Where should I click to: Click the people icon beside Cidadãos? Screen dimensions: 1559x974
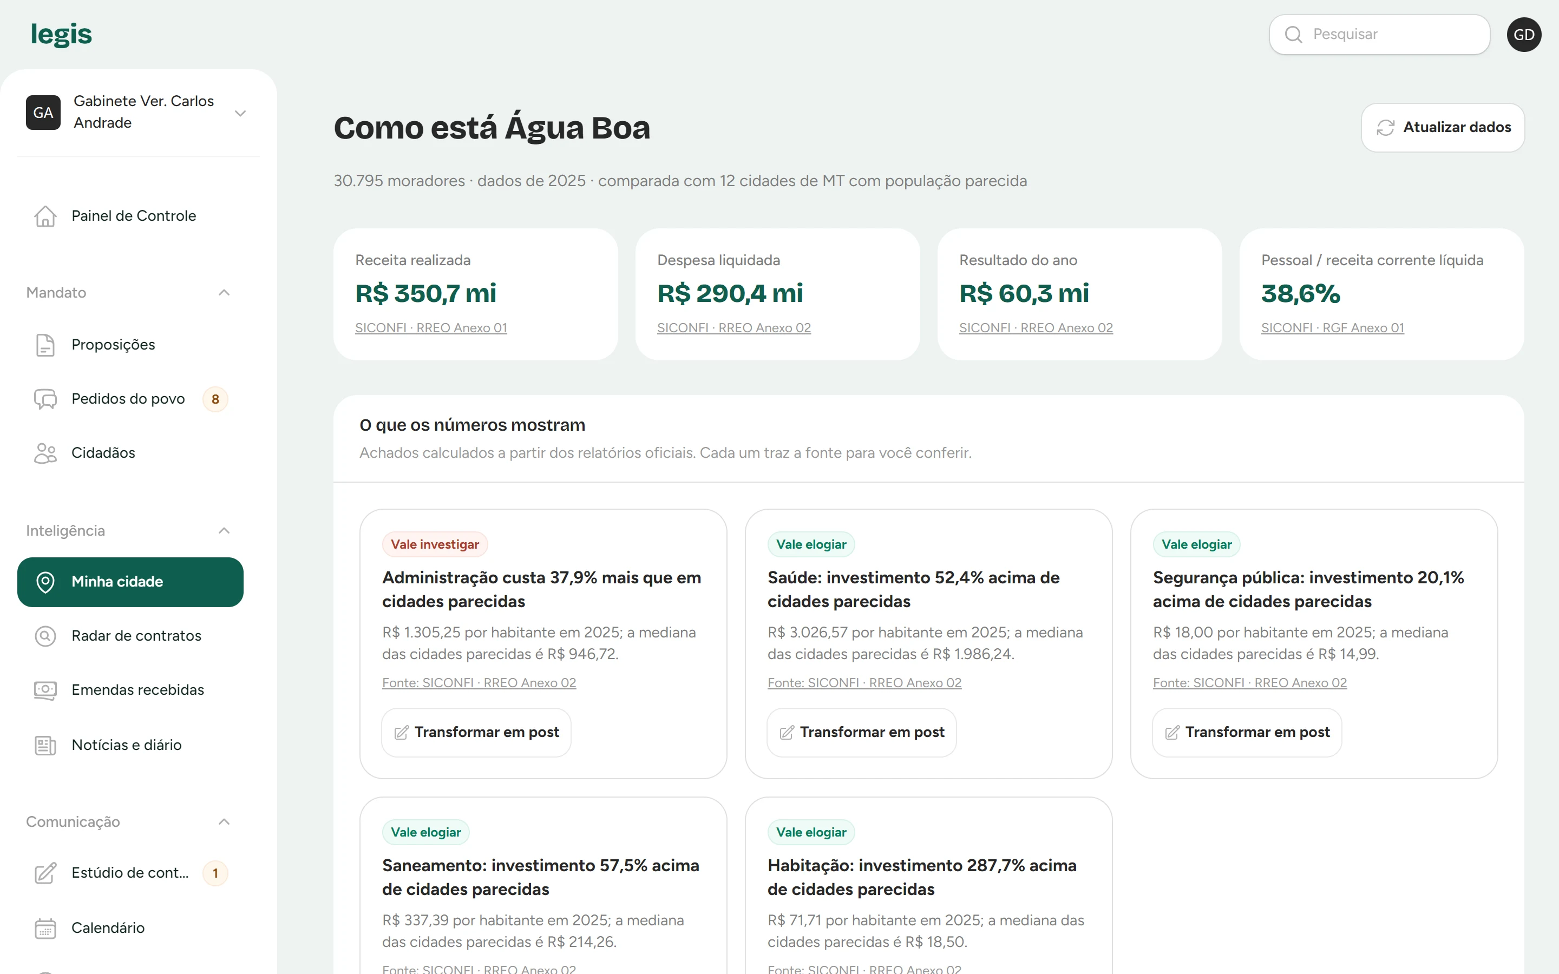(45, 453)
